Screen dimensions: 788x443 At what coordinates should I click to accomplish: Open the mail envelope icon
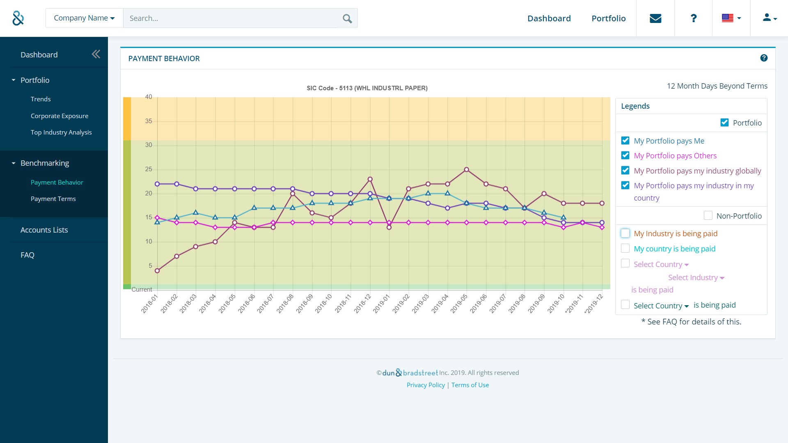pos(655,18)
